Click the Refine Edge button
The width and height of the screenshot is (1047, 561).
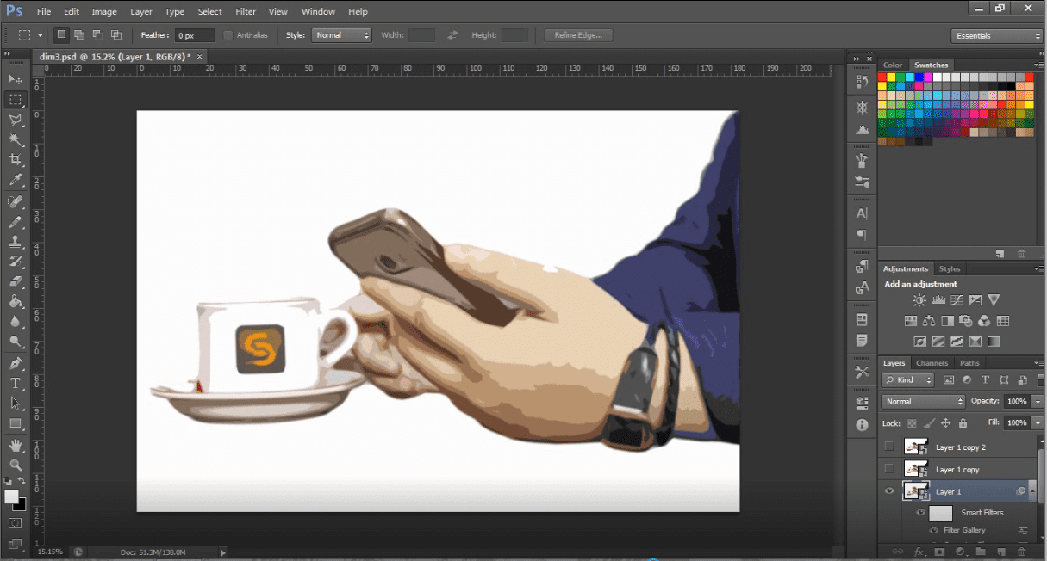click(579, 35)
